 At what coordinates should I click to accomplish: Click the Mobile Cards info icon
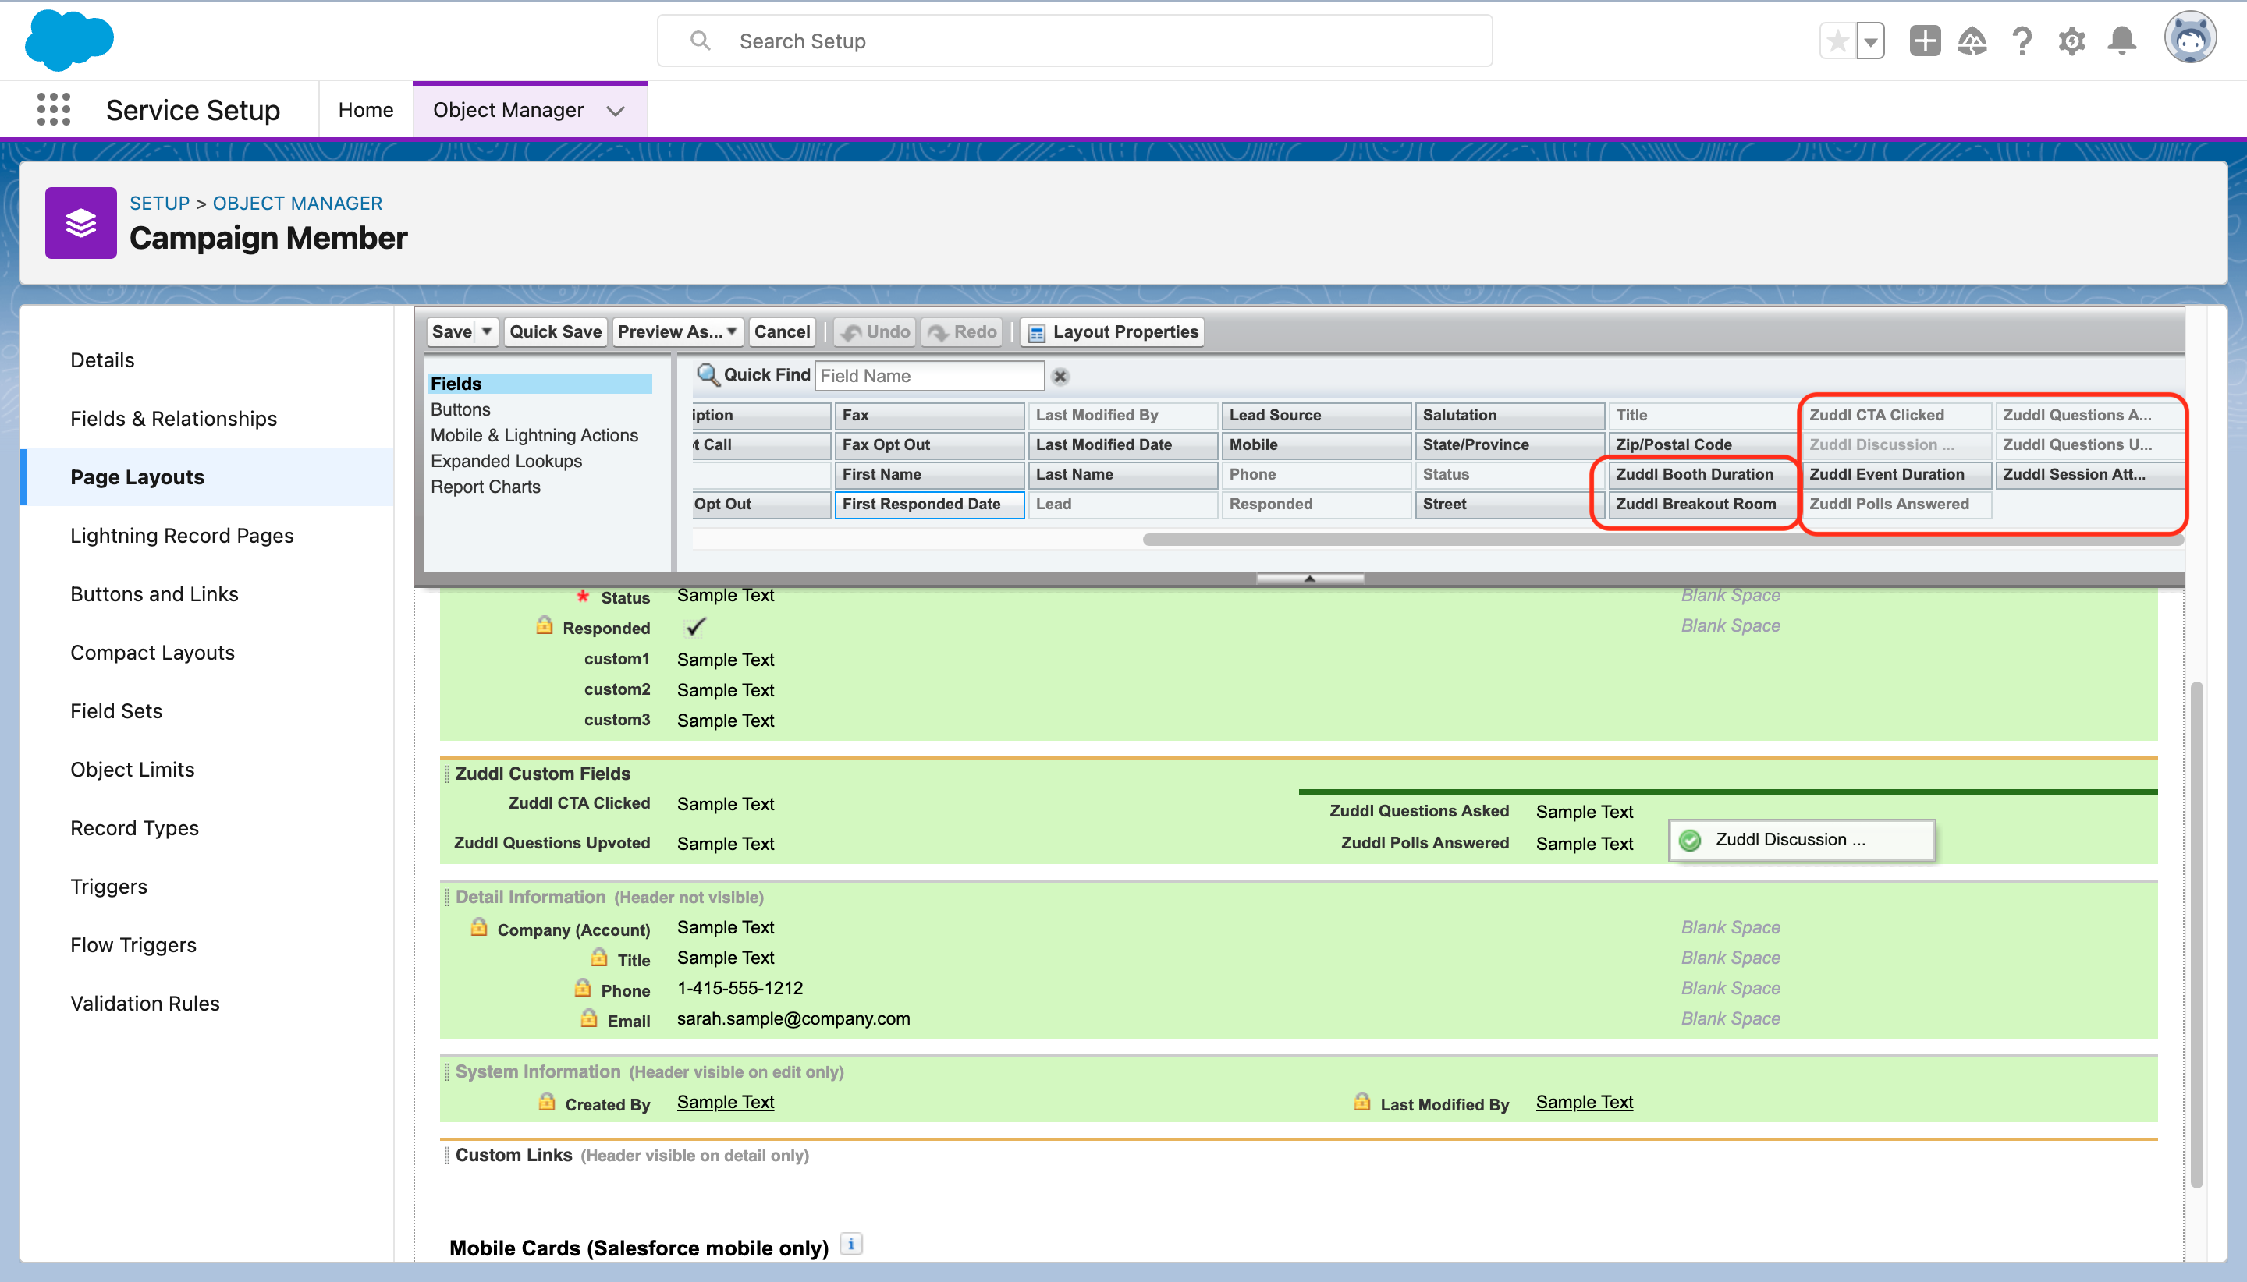[851, 1244]
